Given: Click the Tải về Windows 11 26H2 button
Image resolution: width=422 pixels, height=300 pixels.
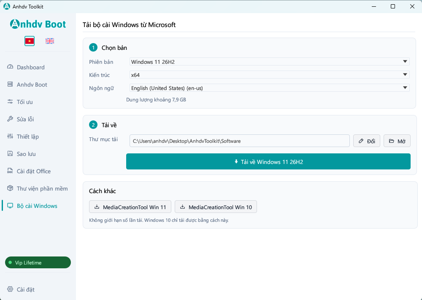Looking at the screenshot, I should [268, 161].
